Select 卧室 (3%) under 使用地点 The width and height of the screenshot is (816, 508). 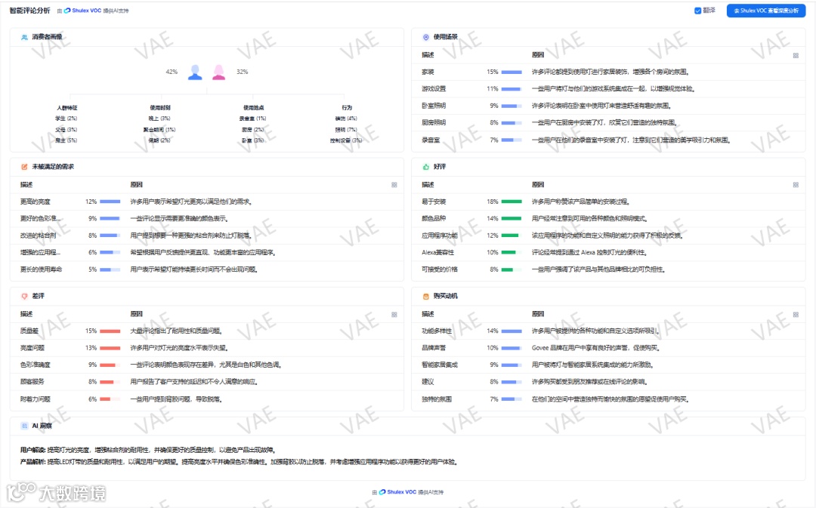253,140
